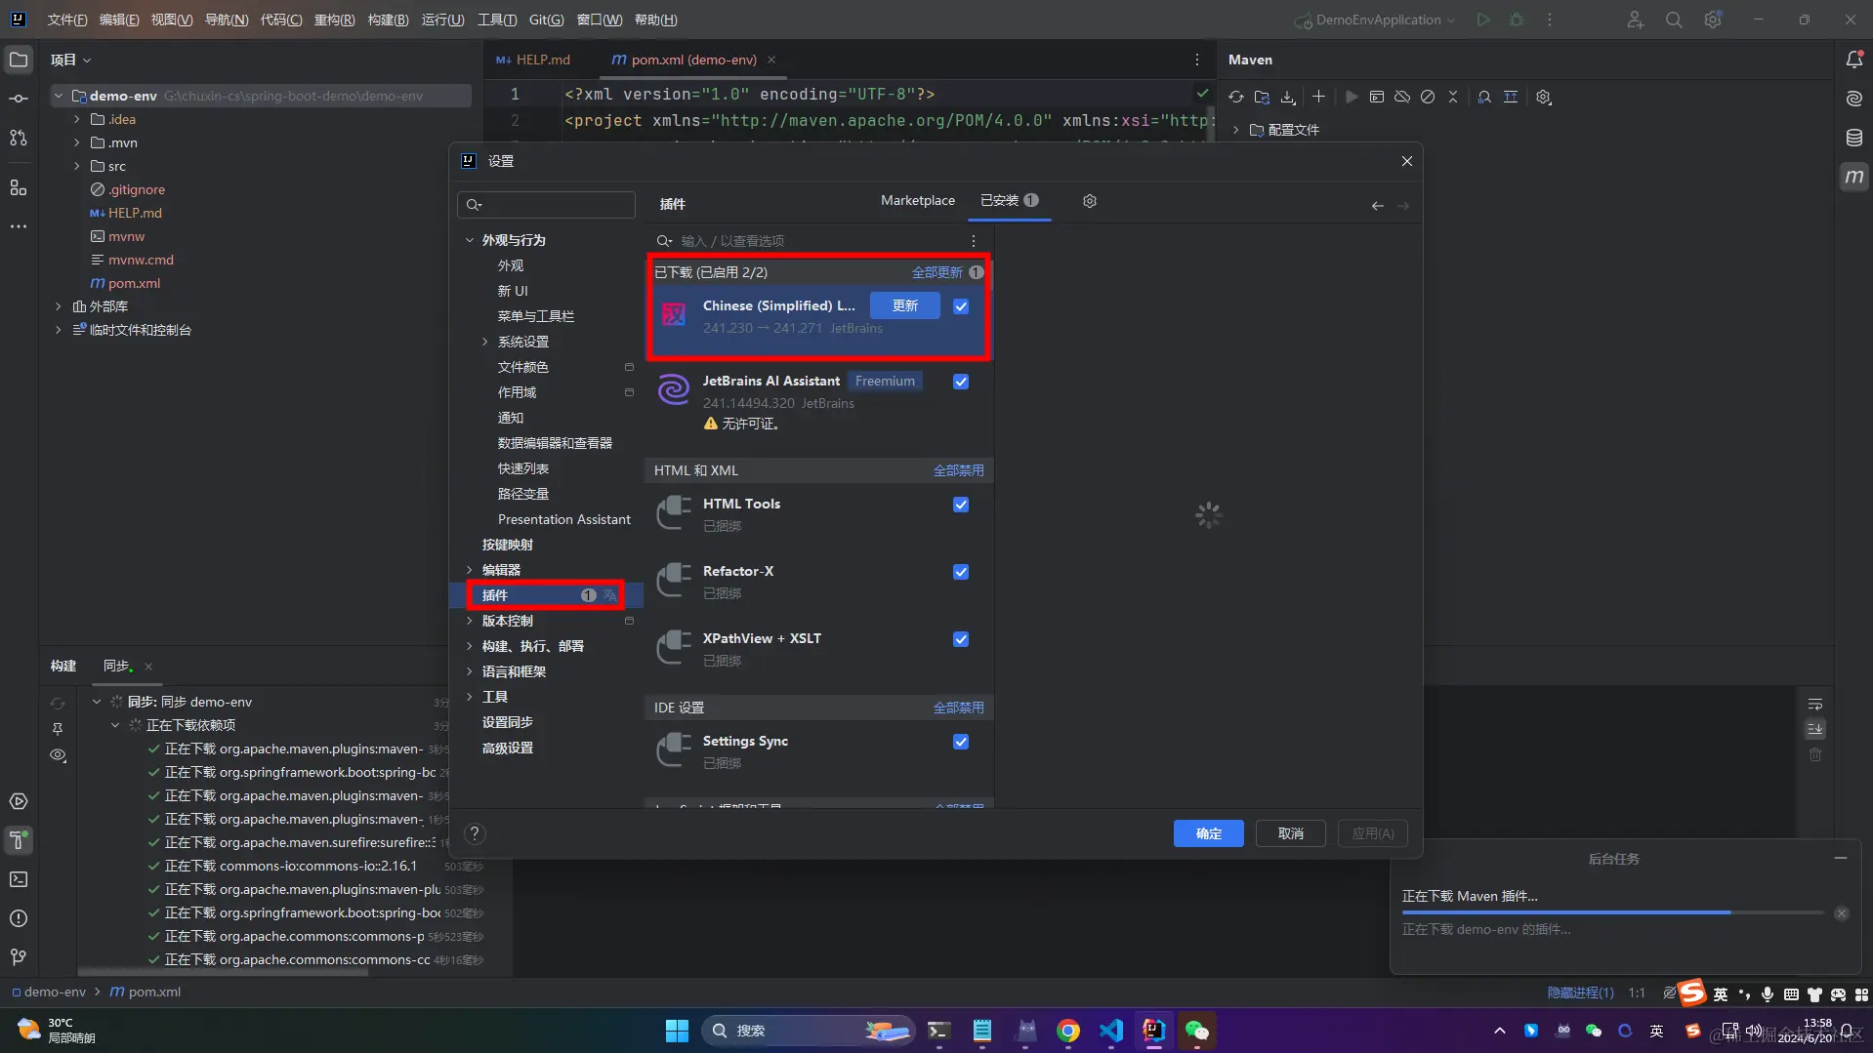
Task: Expand the 编辑器 settings group
Action: tap(470, 570)
